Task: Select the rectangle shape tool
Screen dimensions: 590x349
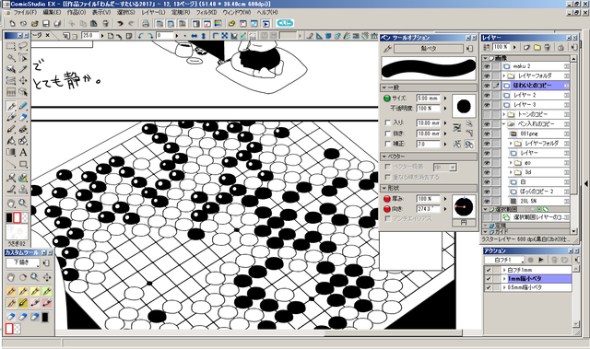Action: point(23,164)
